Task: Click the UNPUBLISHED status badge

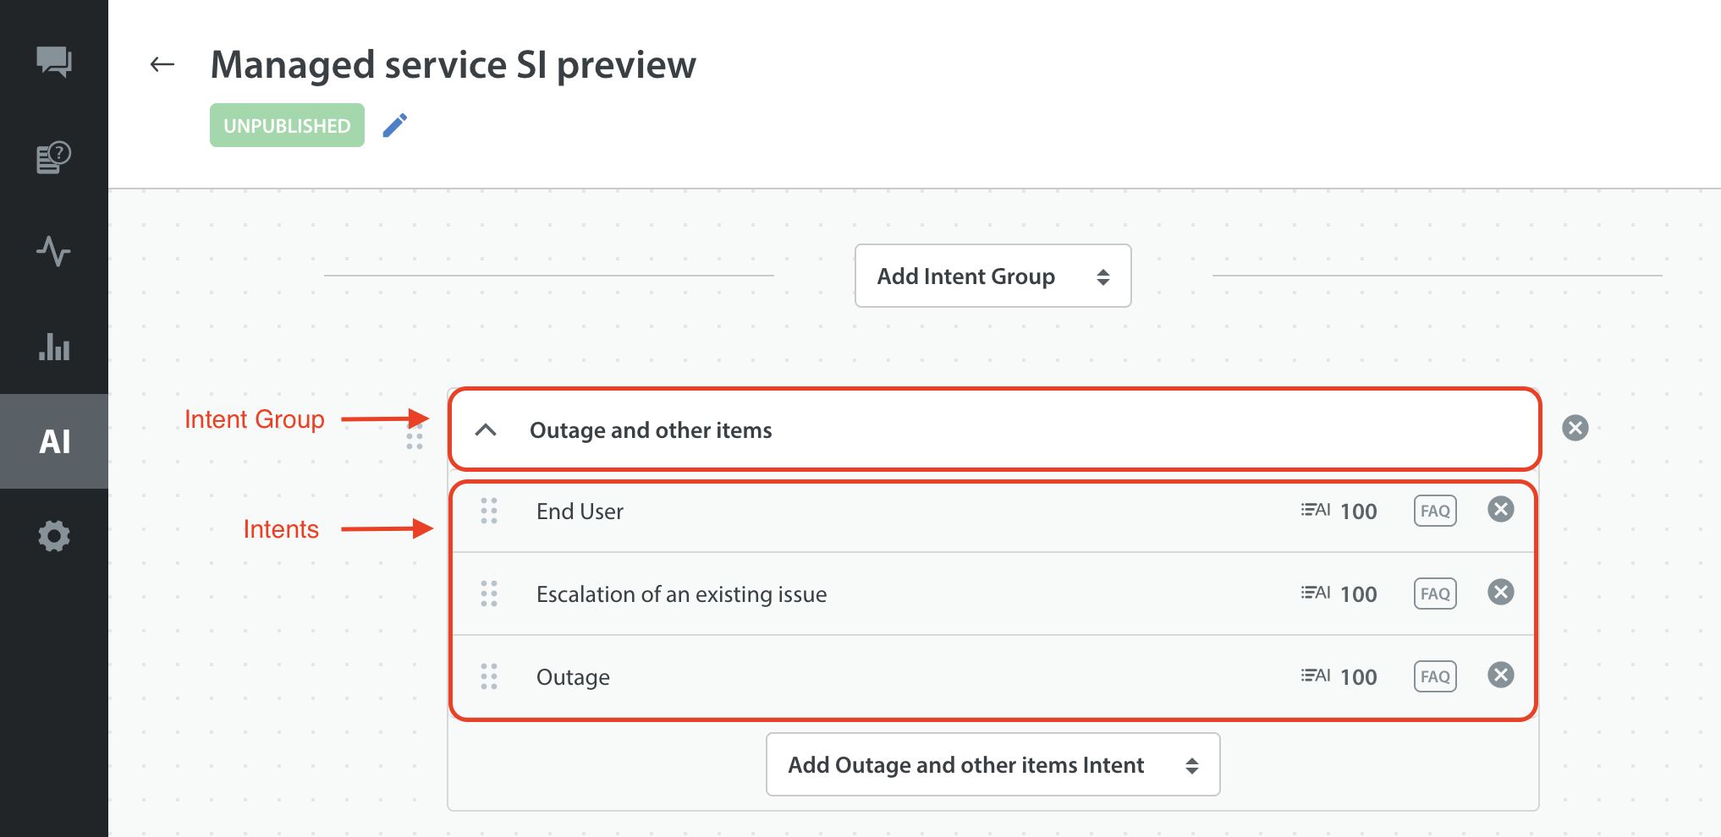Action: click(287, 125)
